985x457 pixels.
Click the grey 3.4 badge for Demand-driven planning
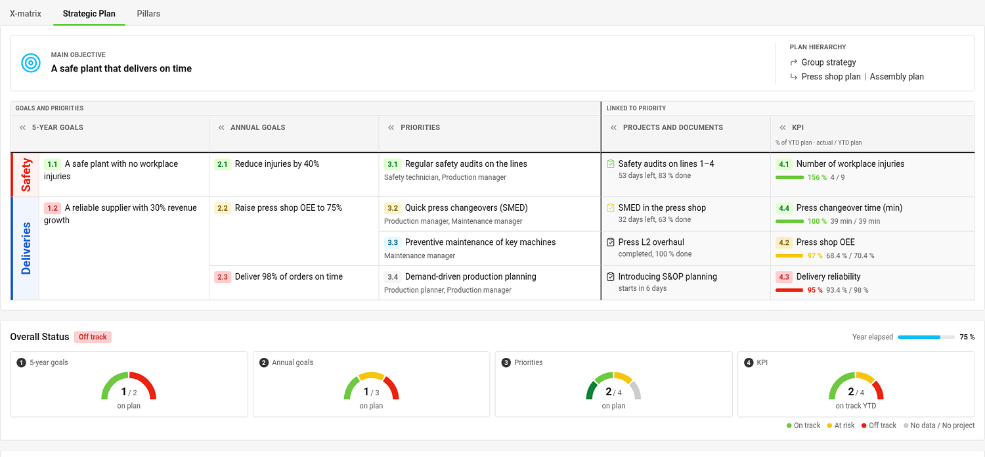tap(393, 277)
